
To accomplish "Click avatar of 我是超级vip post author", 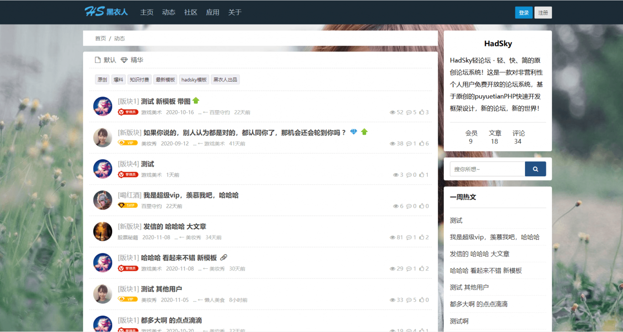I will pos(103,200).
